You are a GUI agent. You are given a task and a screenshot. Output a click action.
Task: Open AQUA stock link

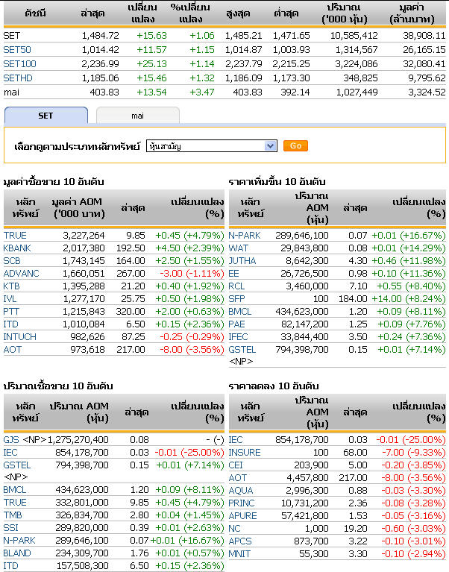[240, 491]
